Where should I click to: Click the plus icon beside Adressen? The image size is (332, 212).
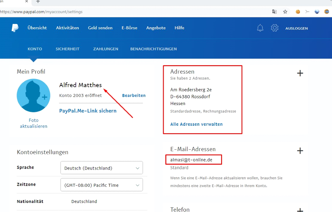pos(300,73)
